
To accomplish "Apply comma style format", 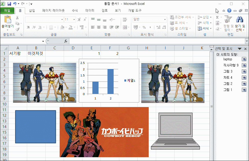I will [150, 27].
